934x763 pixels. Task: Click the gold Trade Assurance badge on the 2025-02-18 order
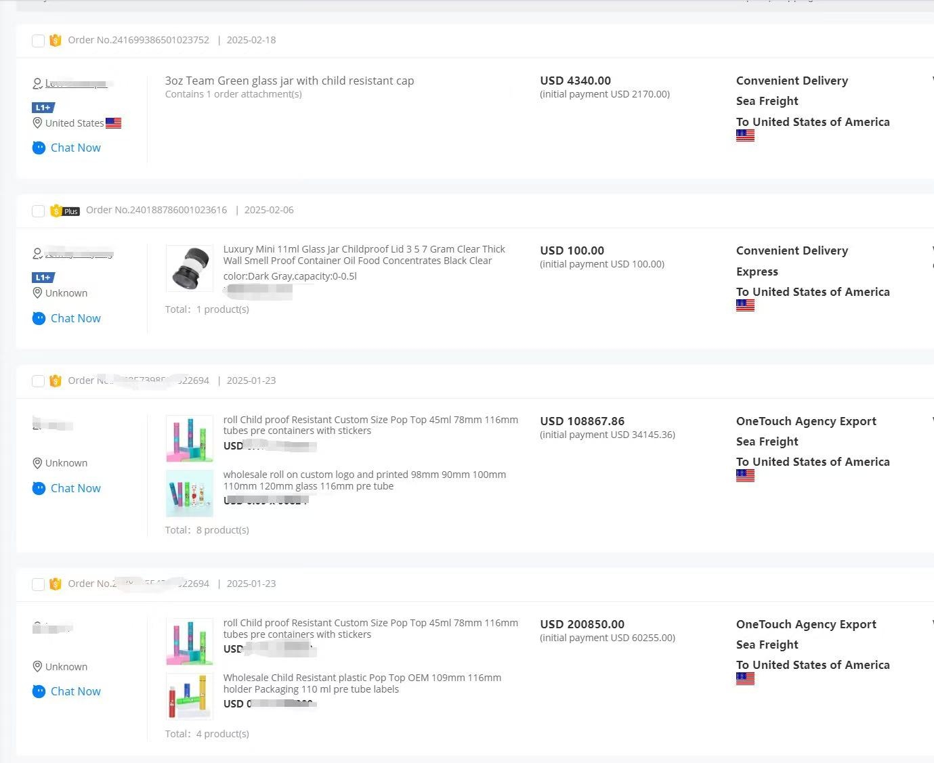56,41
